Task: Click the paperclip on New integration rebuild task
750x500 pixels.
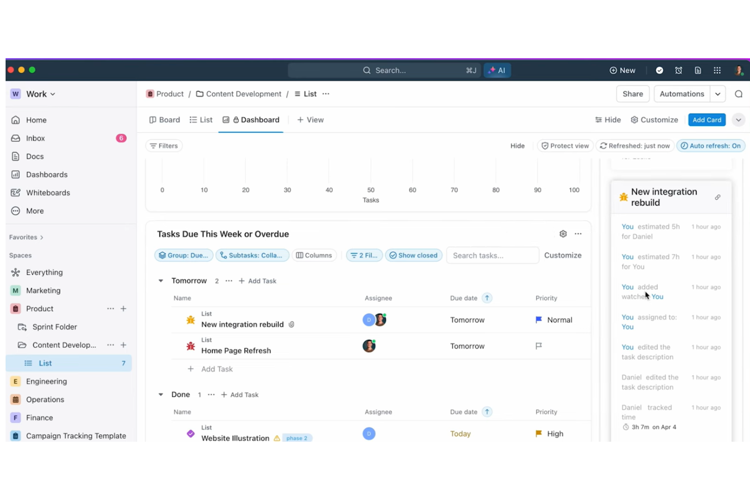Action: (291, 324)
